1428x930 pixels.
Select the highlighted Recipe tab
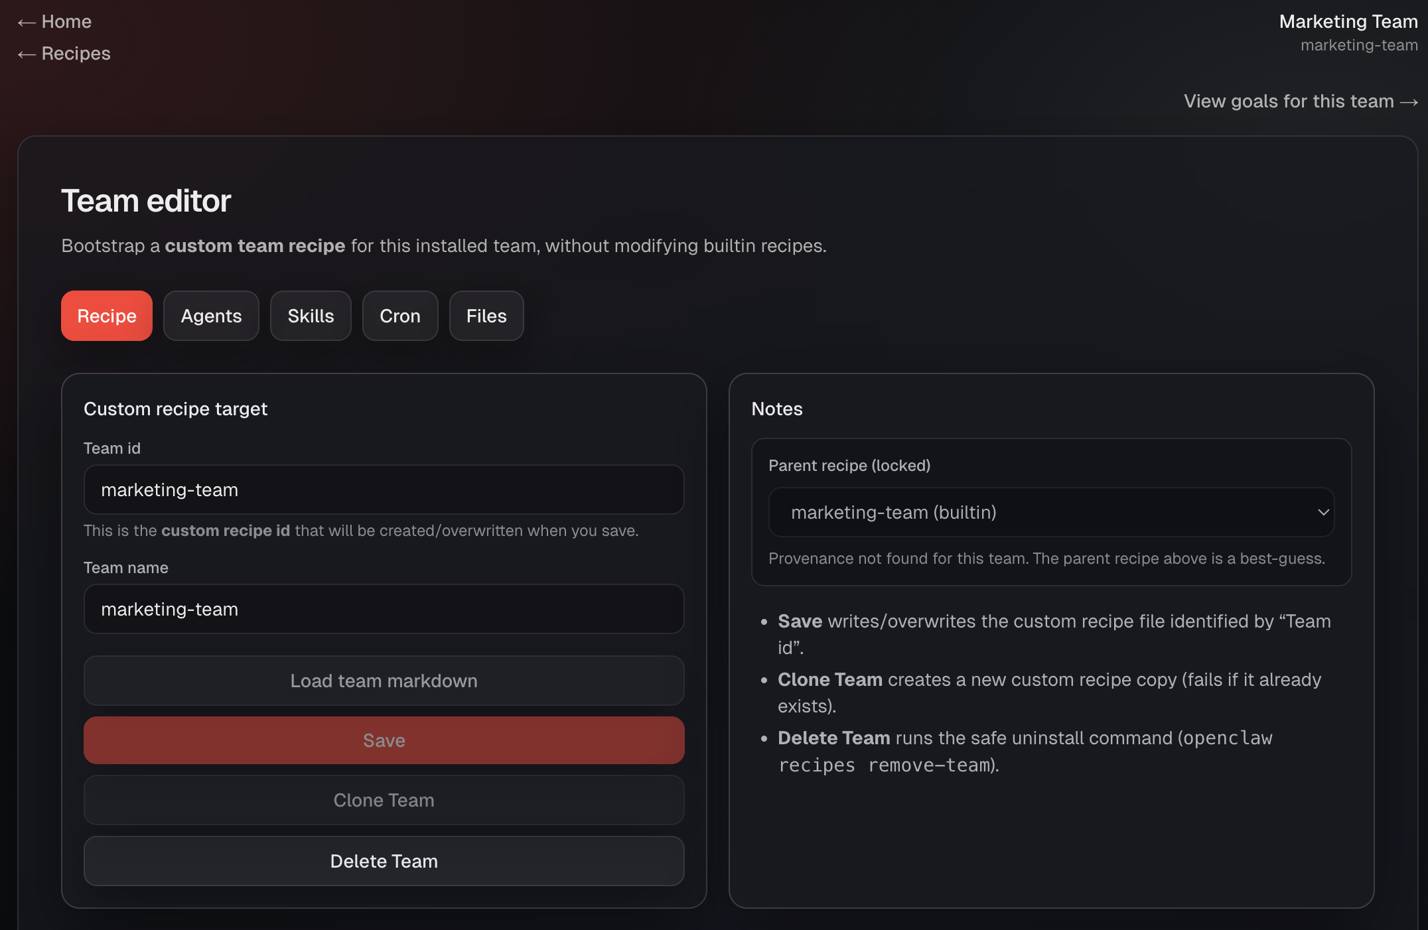pyautogui.click(x=106, y=316)
